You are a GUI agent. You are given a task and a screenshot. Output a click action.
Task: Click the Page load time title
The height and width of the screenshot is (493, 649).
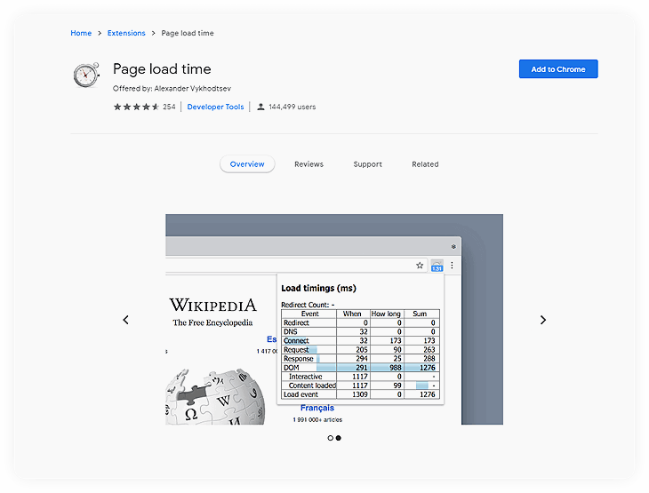pyautogui.click(x=162, y=69)
